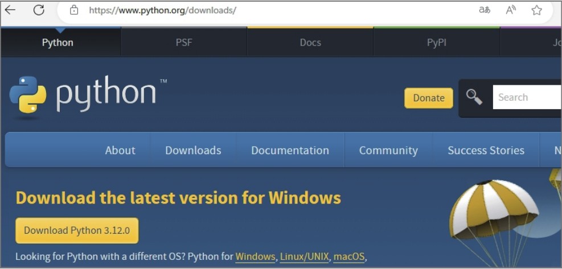The height and width of the screenshot is (269, 562).
Task: Switch to the Docs top tab
Action: (310, 43)
